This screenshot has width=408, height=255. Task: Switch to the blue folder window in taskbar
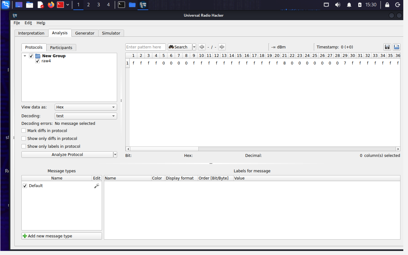[132, 5]
